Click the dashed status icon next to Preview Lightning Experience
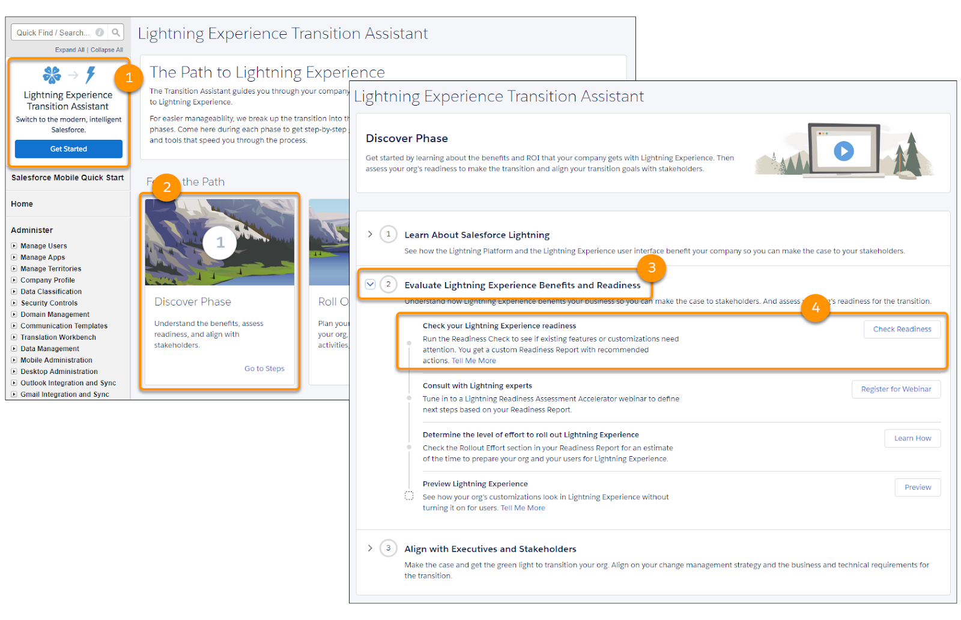This screenshot has width=961, height=620. 409,496
